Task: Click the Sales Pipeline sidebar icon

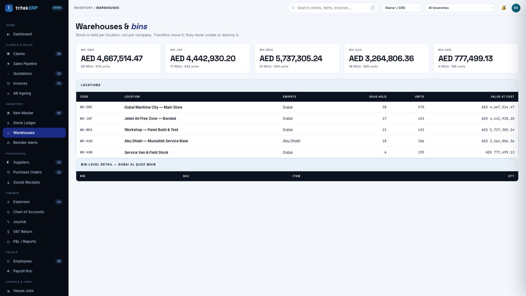Action: [x=8, y=64]
